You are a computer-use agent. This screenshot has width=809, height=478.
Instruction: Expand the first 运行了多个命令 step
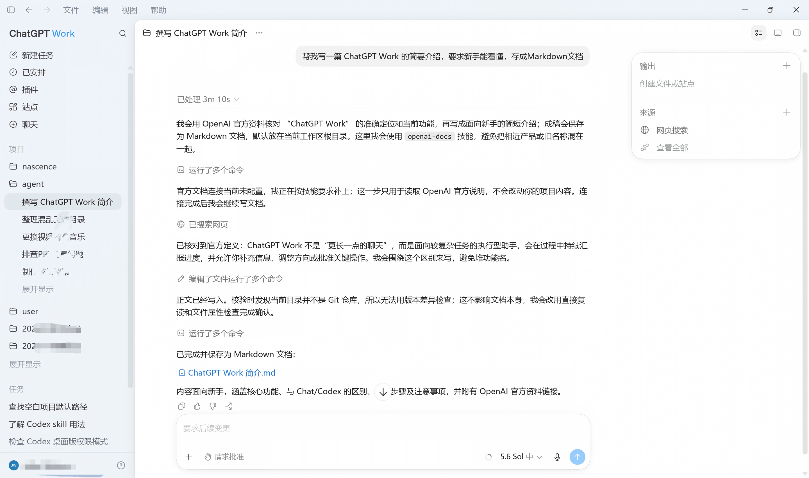pos(210,170)
